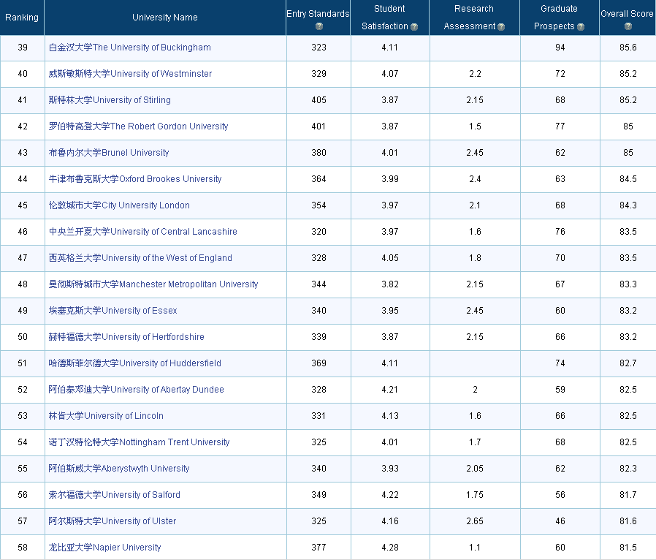Click help icon beside Student Satisfaction header
Screen dimensions: 656x560
[414, 27]
